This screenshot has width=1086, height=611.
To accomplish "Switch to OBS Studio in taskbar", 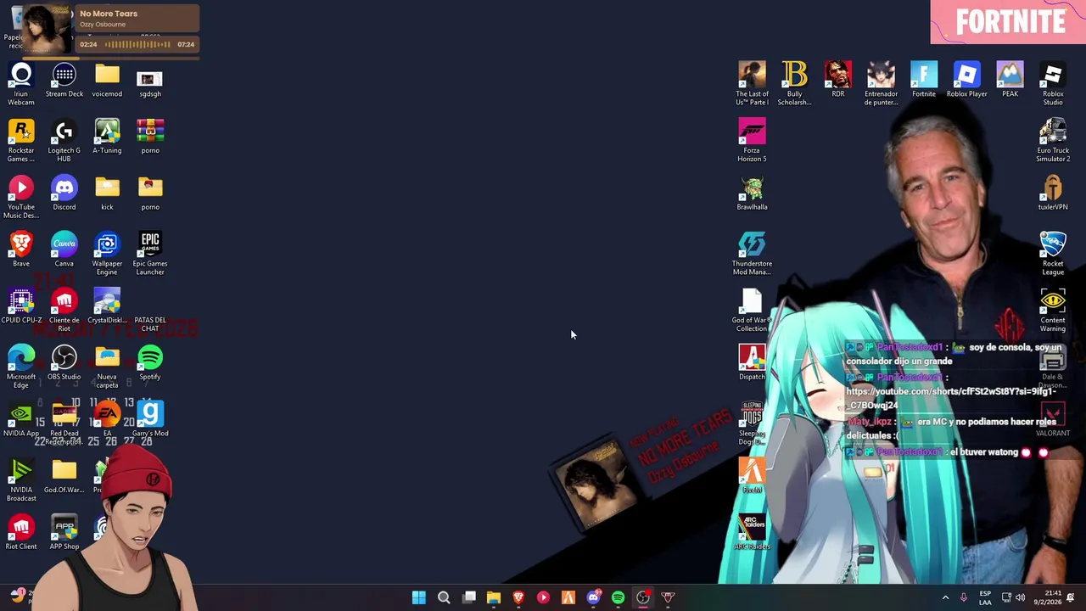I will (x=643, y=597).
